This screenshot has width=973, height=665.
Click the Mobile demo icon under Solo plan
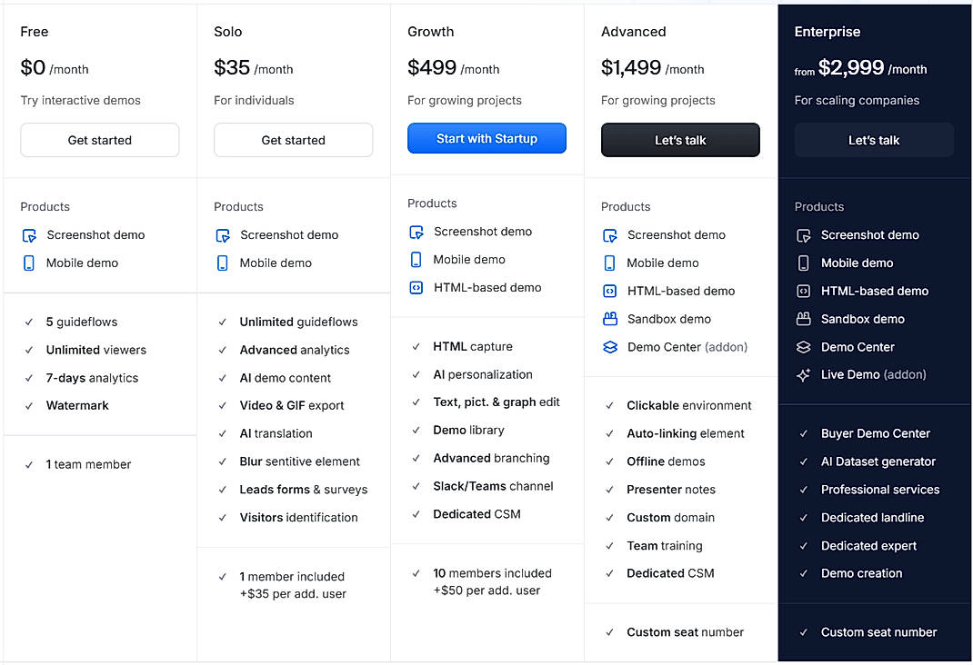[x=221, y=263]
